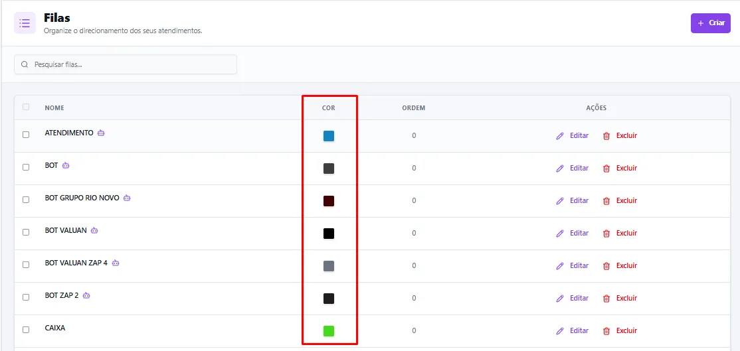The width and height of the screenshot is (740, 351).
Task: Click trash icon in BOT VALUAN row
Action: pyautogui.click(x=606, y=233)
